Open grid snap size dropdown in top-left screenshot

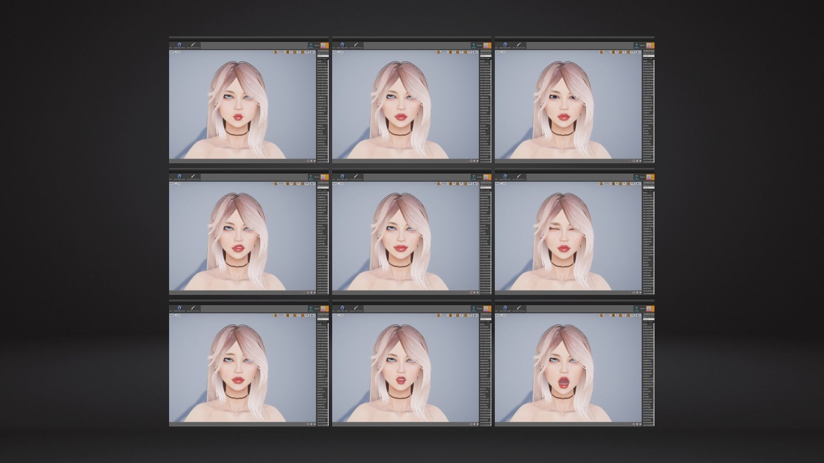click(x=291, y=52)
